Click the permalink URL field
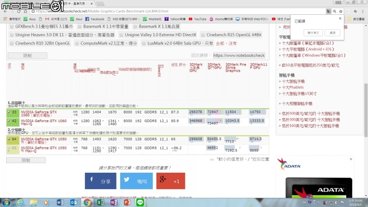Screen dimensions: 368x207 (239, 55)
